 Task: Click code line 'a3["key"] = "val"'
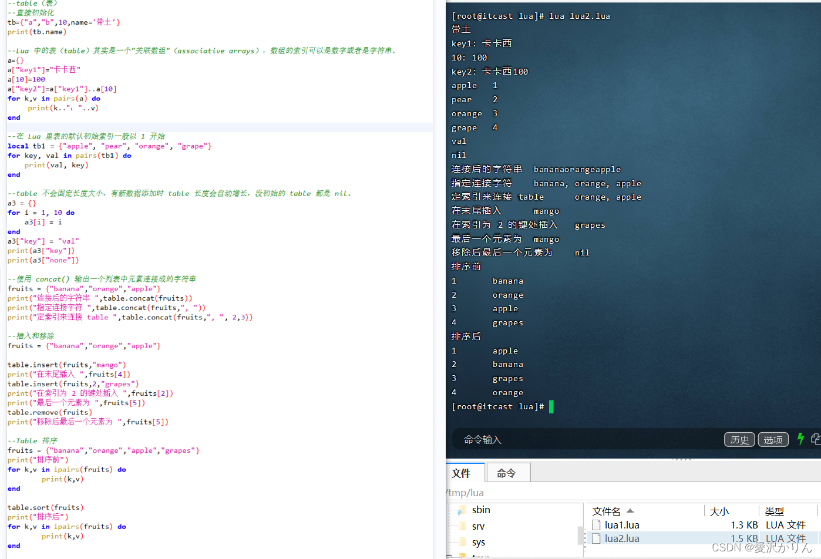(43, 241)
